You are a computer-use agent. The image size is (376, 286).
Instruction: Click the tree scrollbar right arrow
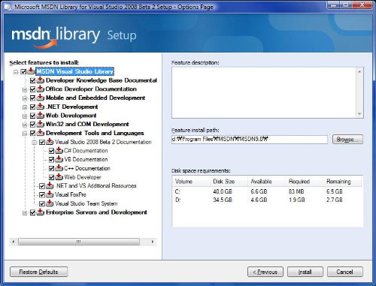(153, 242)
